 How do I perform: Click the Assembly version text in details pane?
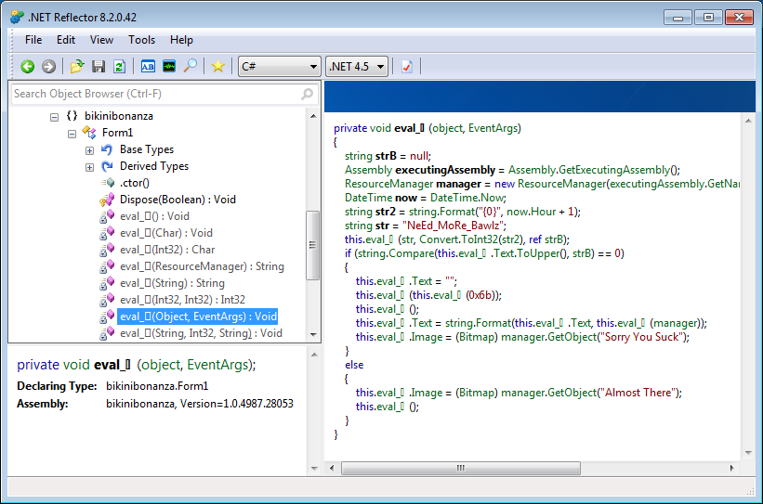point(200,404)
